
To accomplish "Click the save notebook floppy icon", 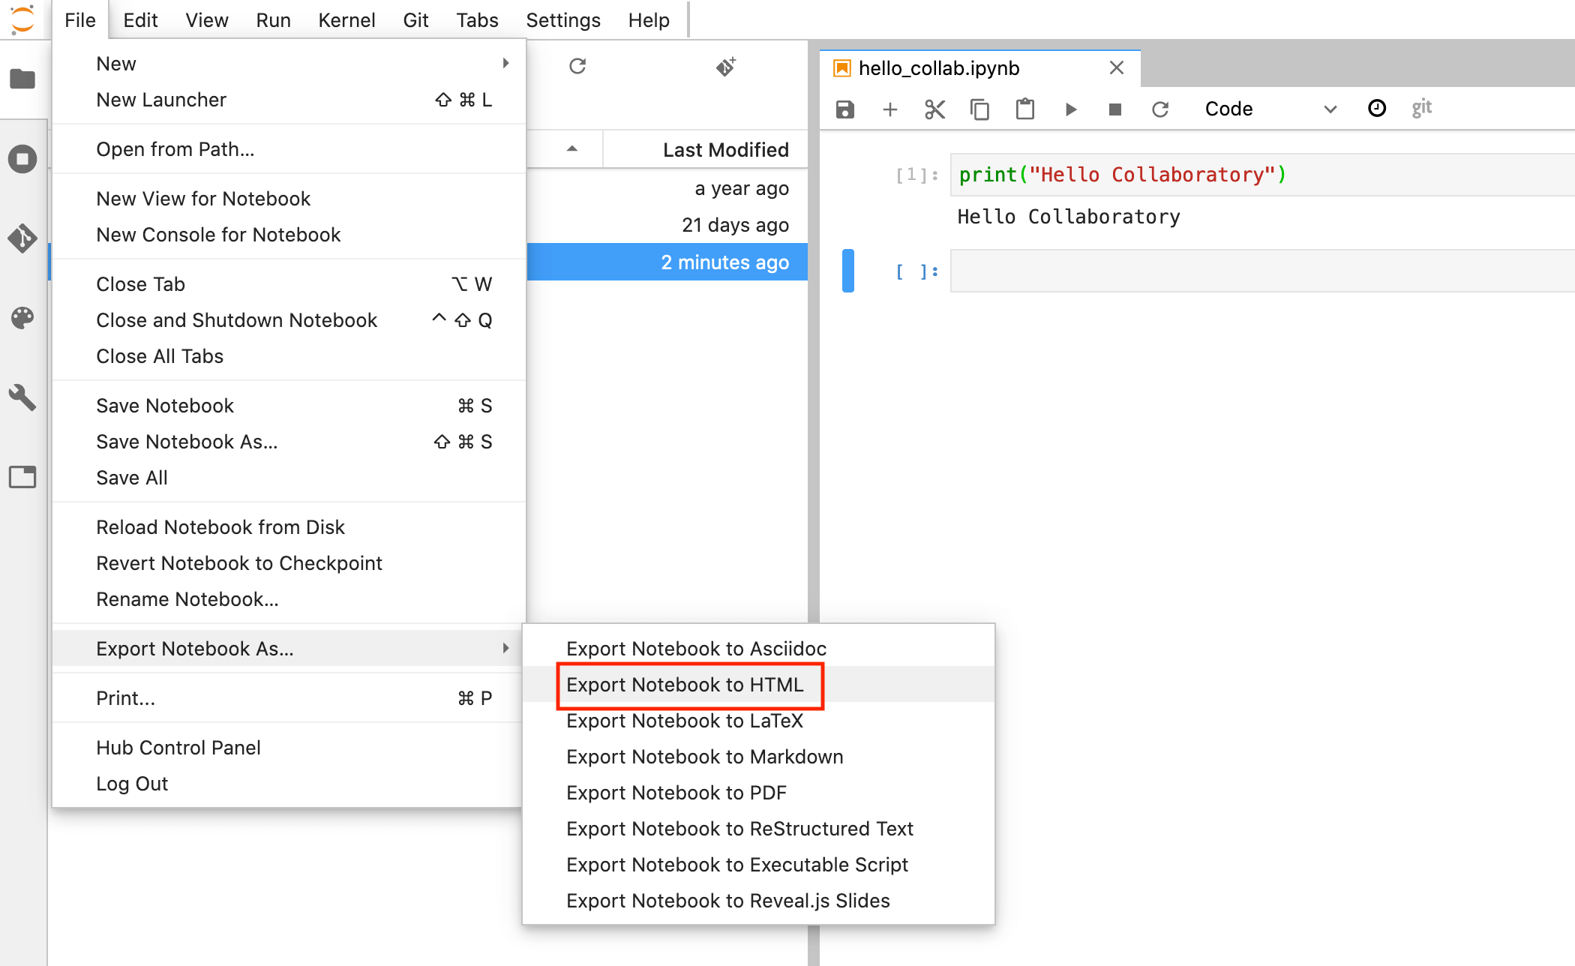I will tap(845, 109).
